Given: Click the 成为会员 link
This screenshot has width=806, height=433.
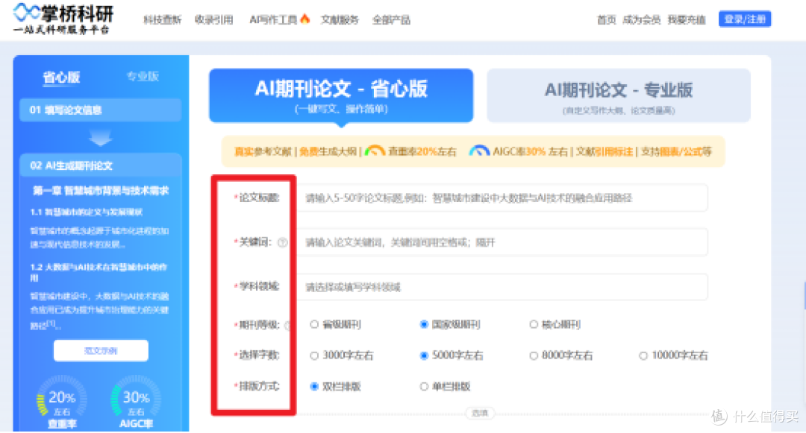Looking at the screenshot, I should [x=642, y=20].
